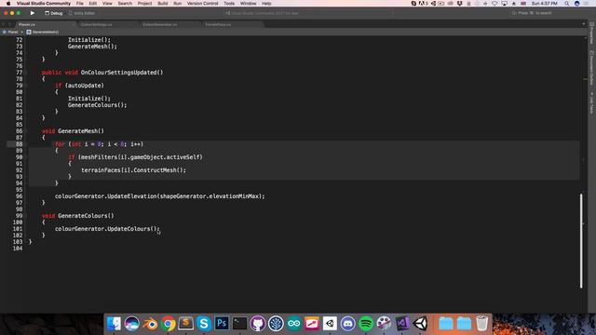Open the Help menu

coord(266,4)
